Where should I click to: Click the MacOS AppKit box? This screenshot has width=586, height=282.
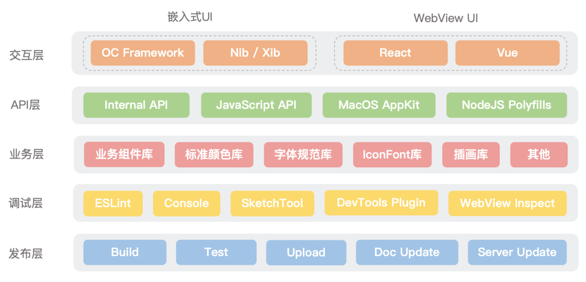tap(379, 105)
